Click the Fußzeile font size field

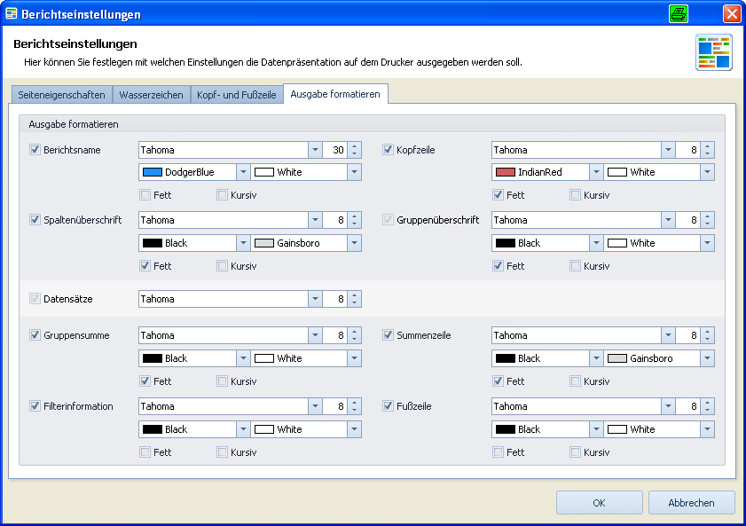coord(688,406)
